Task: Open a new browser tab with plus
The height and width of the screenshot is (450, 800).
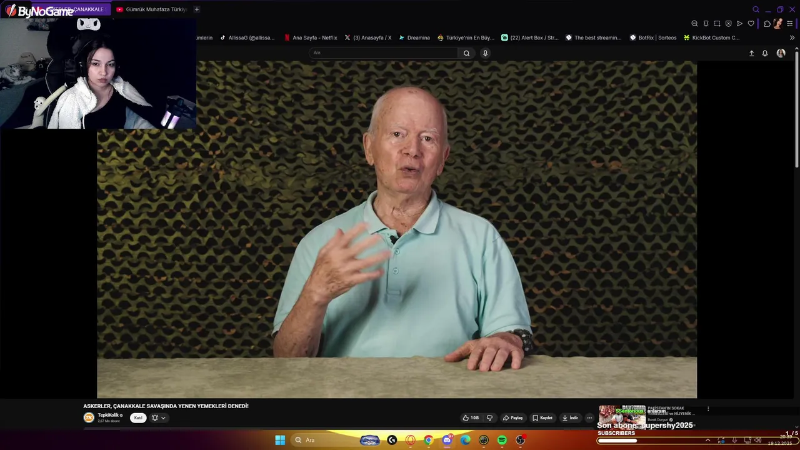Action: coord(196,9)
